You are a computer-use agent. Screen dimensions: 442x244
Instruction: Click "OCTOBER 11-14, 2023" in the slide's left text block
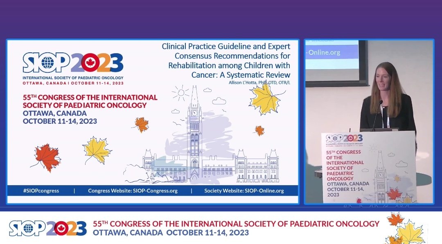tap(60, 121)
